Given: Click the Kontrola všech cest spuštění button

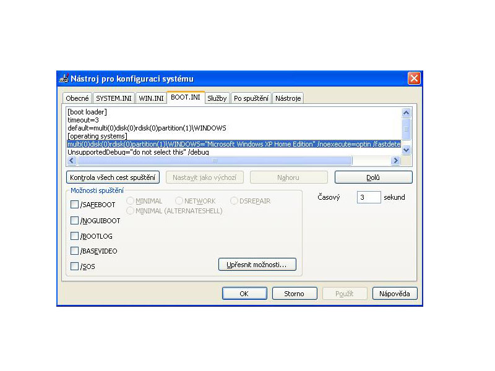Looking at the screenshot, I should coord(113,177).
